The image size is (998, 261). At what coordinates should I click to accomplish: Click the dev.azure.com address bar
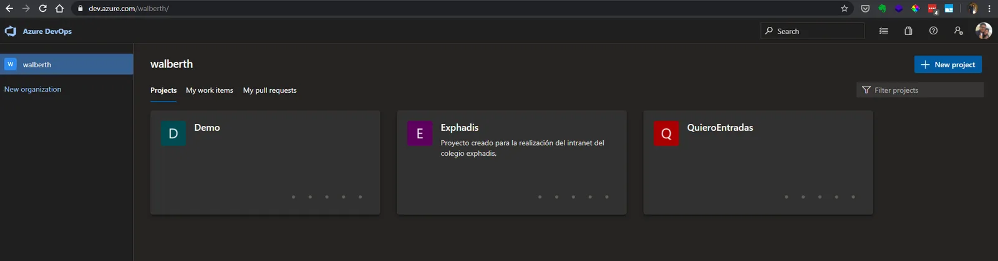(462, 9)
